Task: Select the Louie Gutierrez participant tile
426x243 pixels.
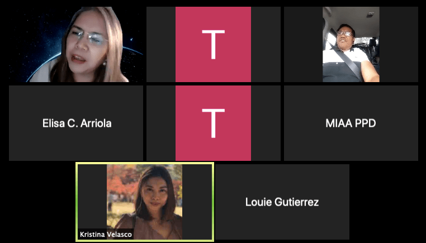Action: pos(282,202)
